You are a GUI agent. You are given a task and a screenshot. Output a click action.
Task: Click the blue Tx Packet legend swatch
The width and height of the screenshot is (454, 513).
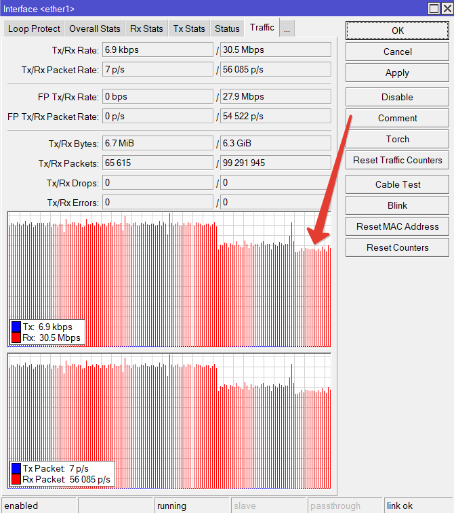(16, 468)
